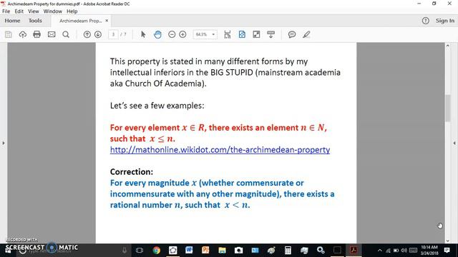The image size is (458, 257).
Task: Click the fit page view icon
Action: (x=242, y=34)
